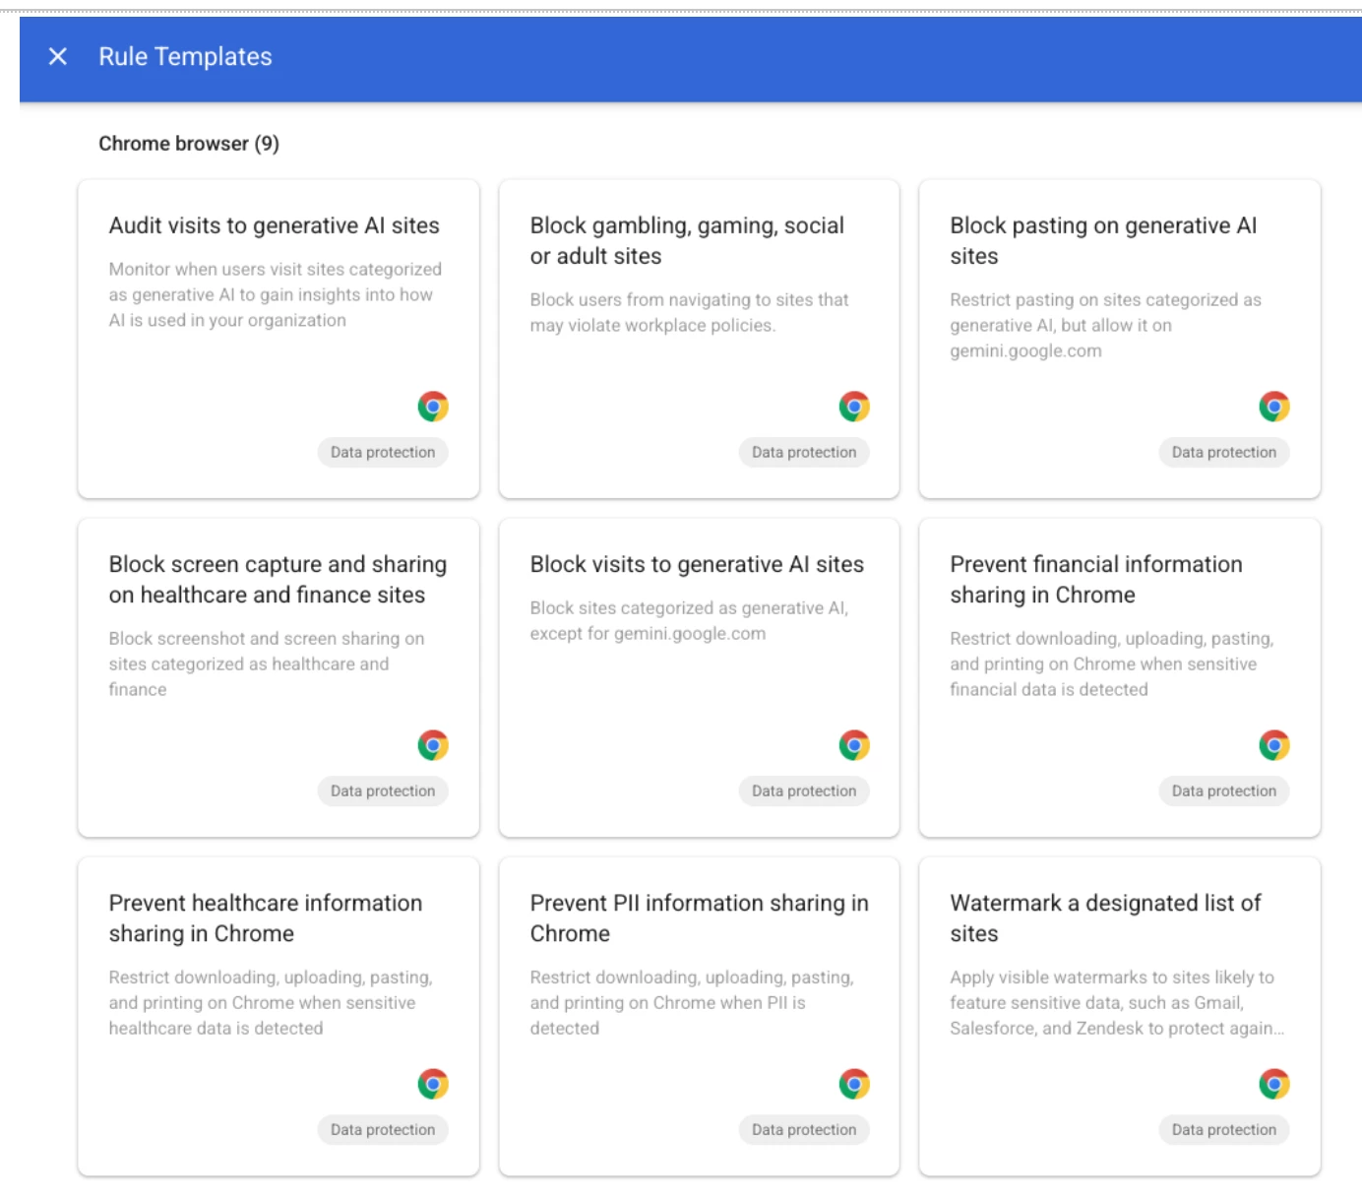This screenshot has width=1362, height=1199.
Task: Close the Rule Templates panel with X
Action: pos(58,57)
